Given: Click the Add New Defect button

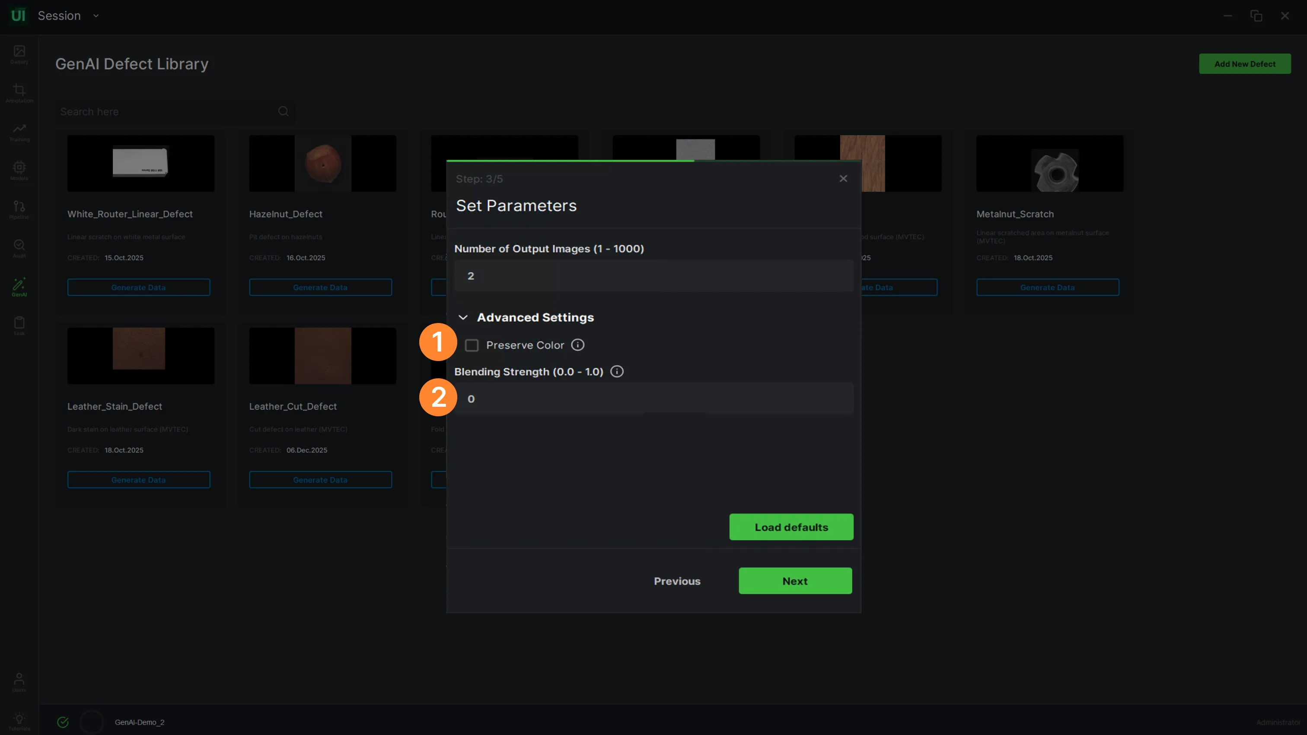Looking at the screenshot, I should pyautogui.click(x=1245, y=64).
